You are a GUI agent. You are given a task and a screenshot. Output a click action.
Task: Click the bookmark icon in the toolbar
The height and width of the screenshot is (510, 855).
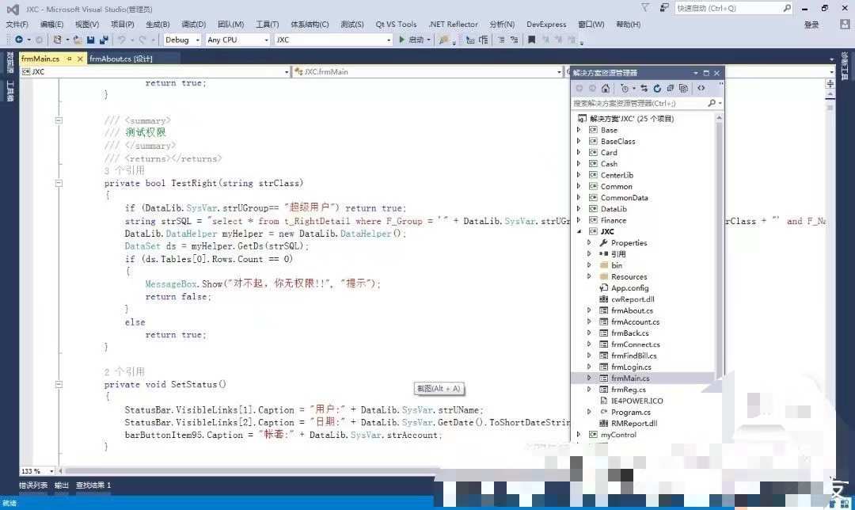[x=532, y=40]
